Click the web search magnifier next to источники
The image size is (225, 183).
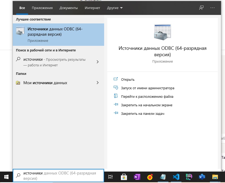click(18, 59)
